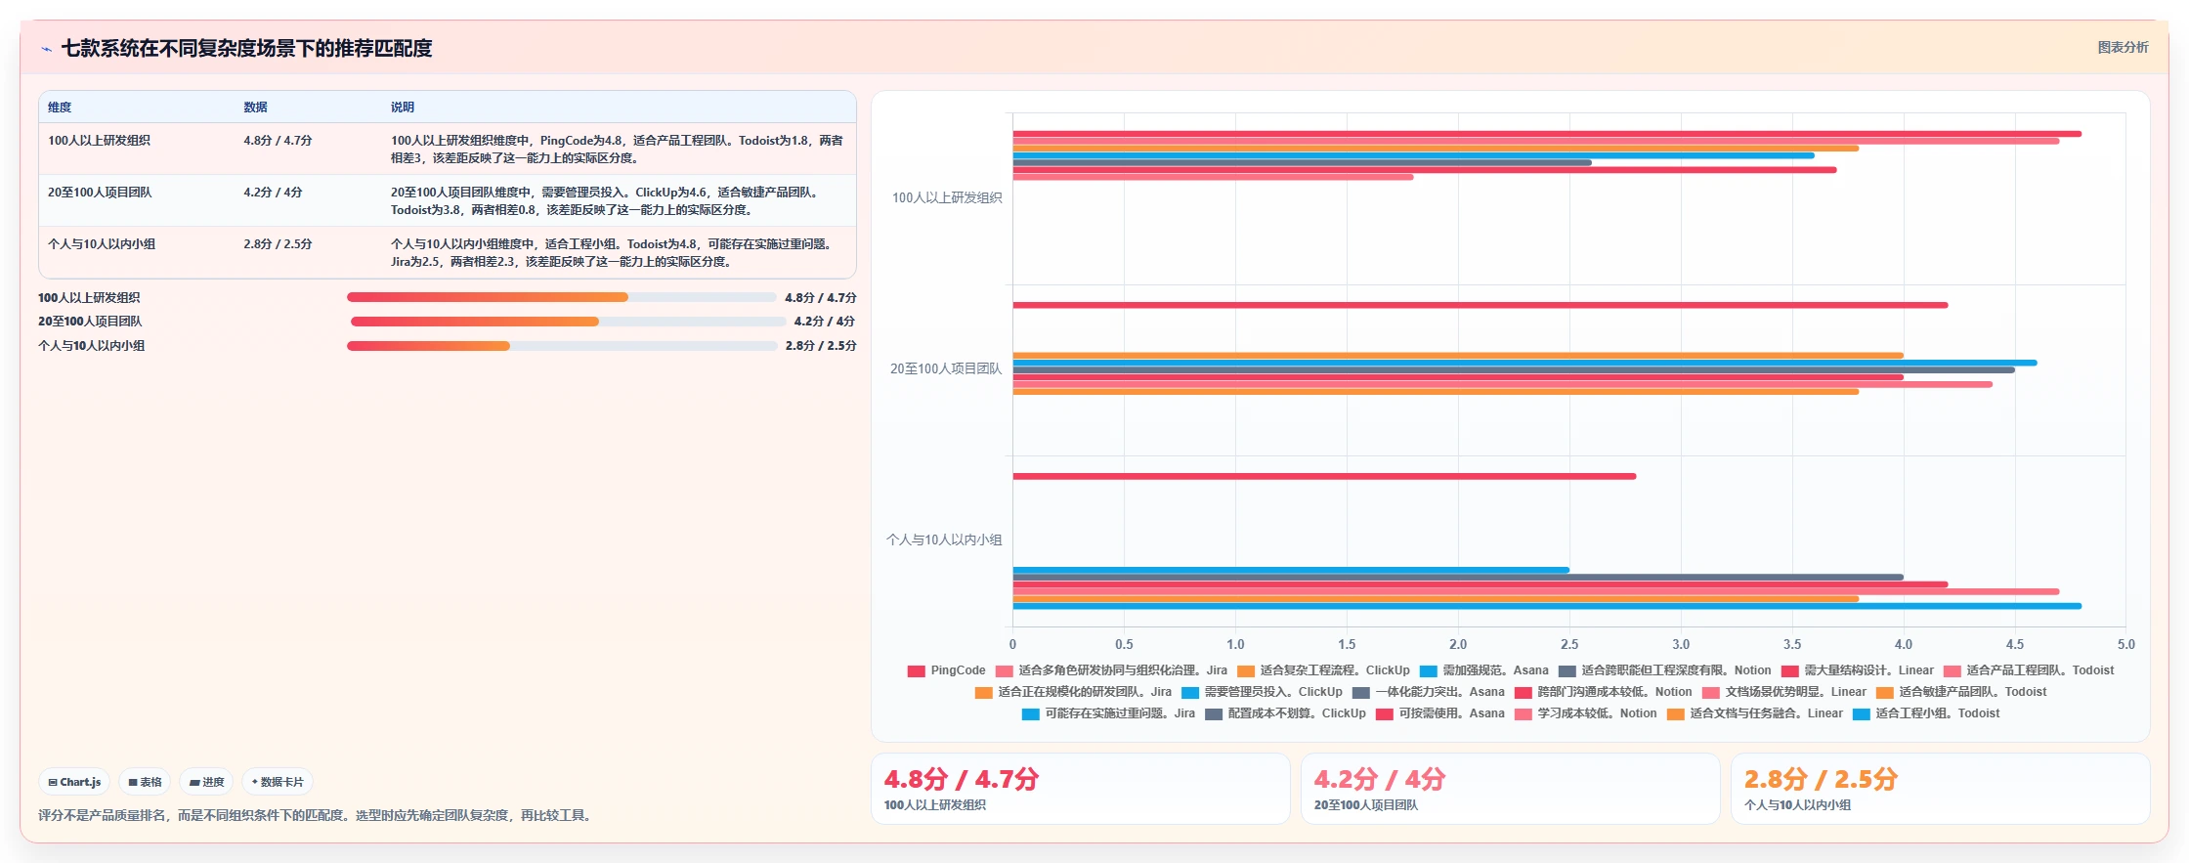The width and height of the screenshot is (2189, 863).
Task: Hide dataset 配置成本不划算。ClickUp in legend
Action: [1285, 713]
